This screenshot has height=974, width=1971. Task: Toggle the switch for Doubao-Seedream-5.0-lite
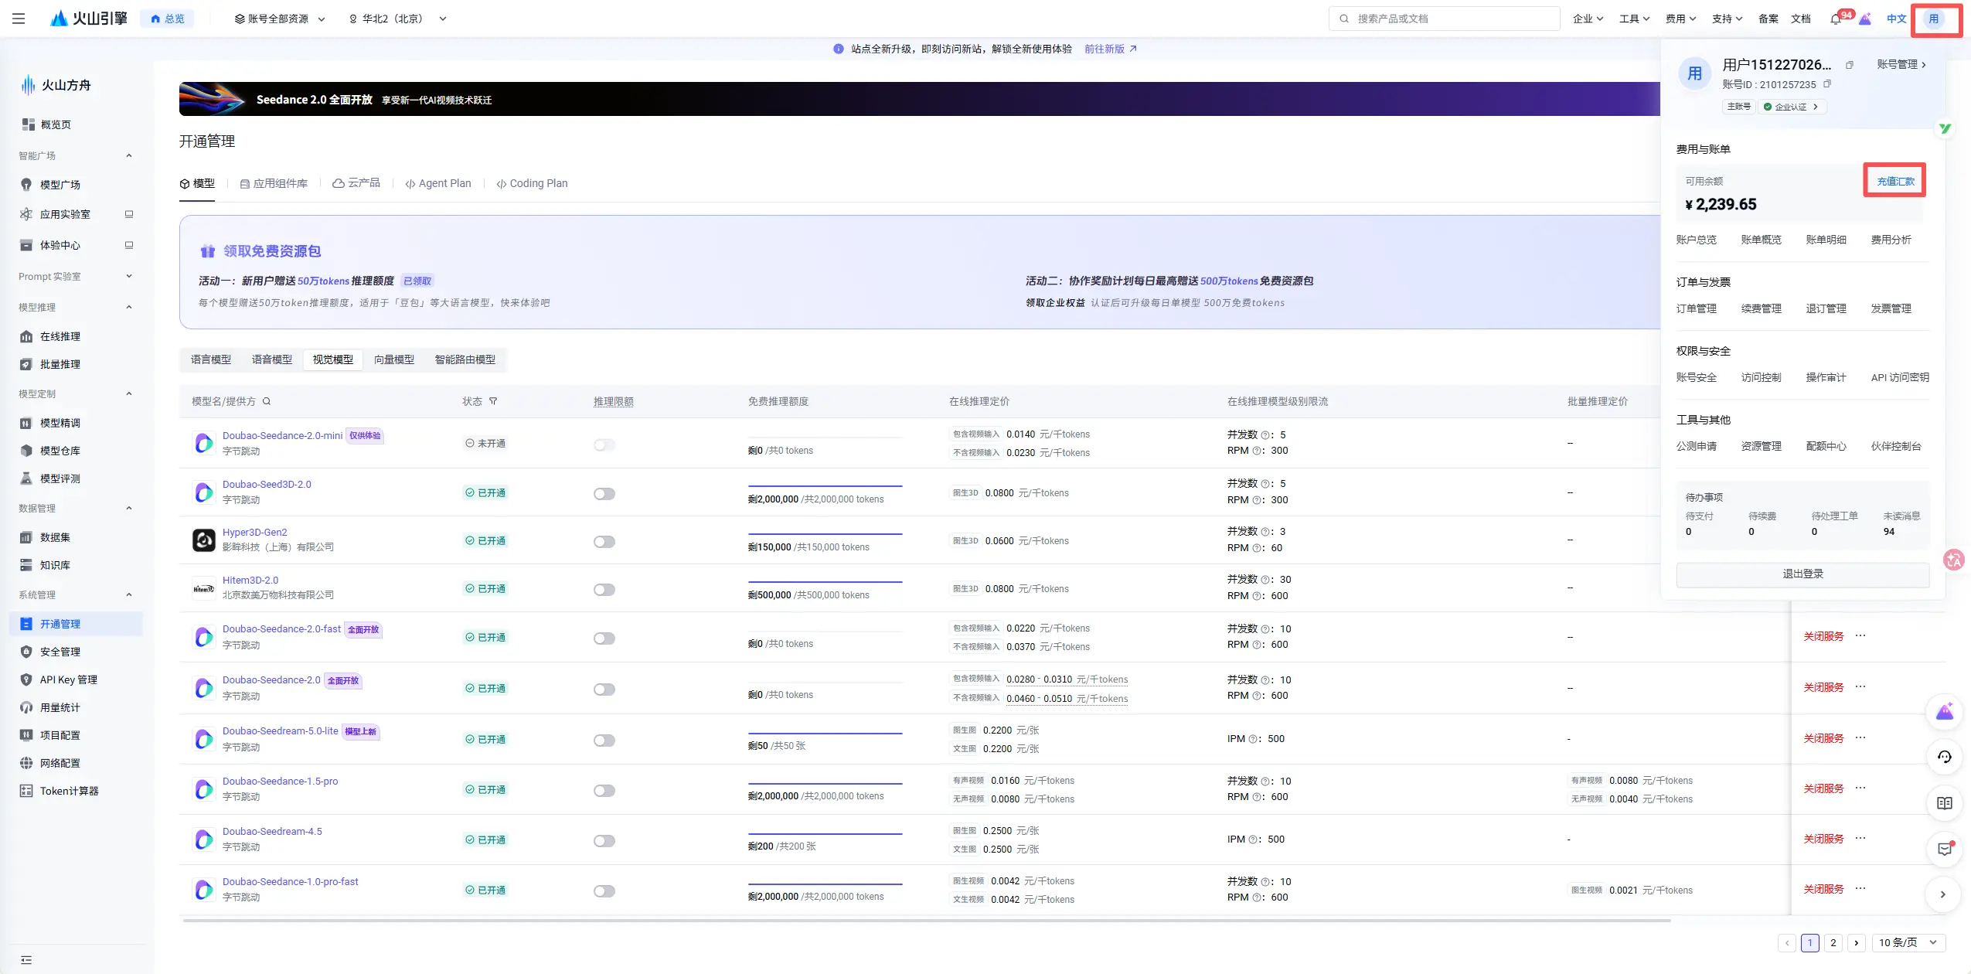coord(604,741)
